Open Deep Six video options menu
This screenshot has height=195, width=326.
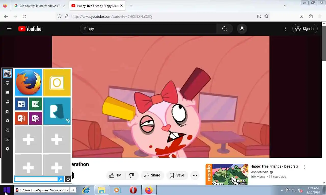[305, 167]
